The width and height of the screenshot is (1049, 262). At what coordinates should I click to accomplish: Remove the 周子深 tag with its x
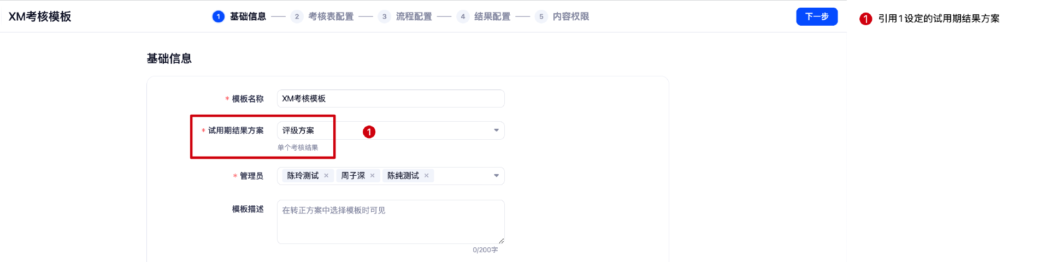[372, 176]
